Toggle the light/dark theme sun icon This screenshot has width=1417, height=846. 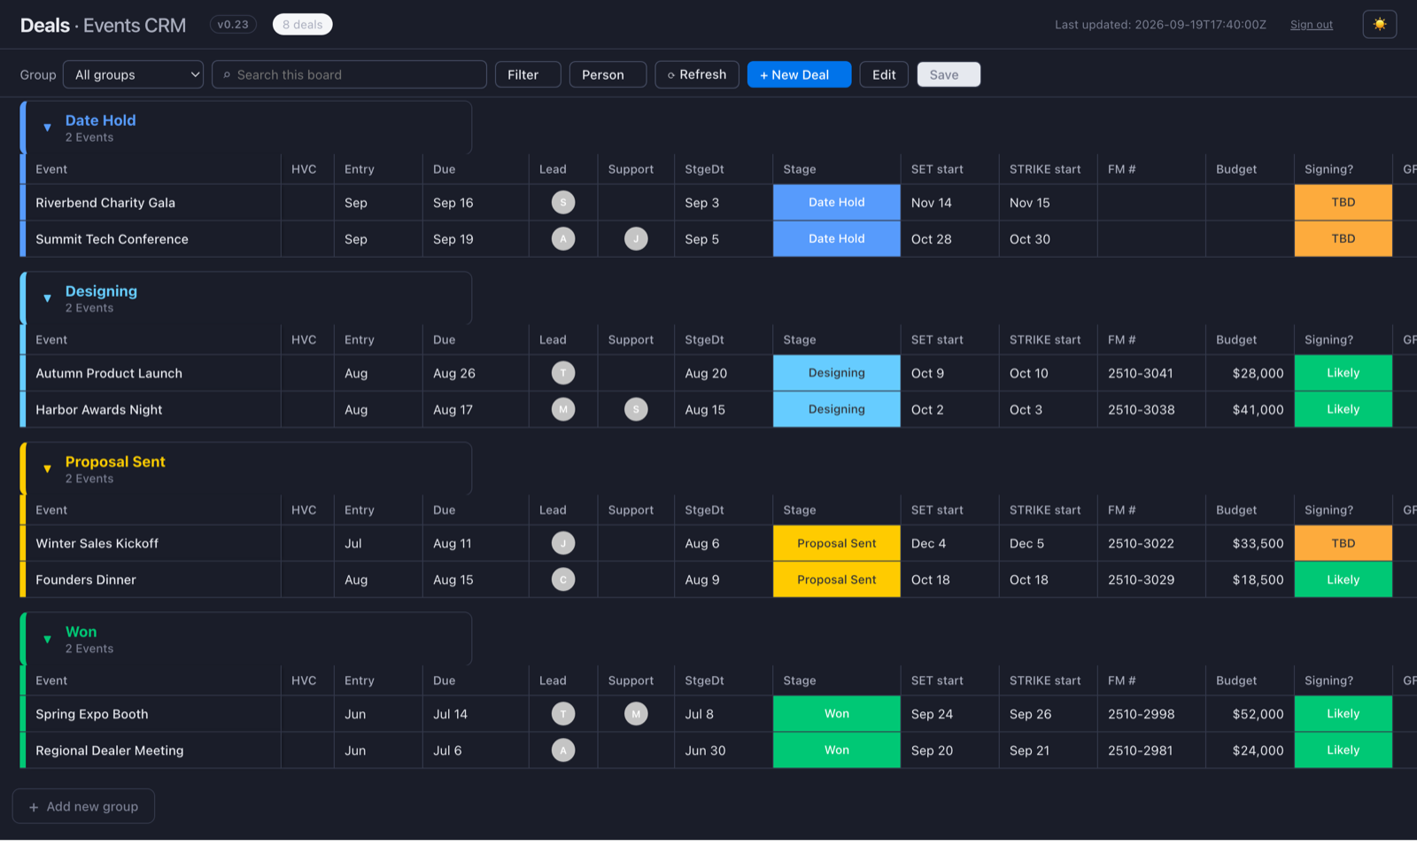(x=1379, y=24)
